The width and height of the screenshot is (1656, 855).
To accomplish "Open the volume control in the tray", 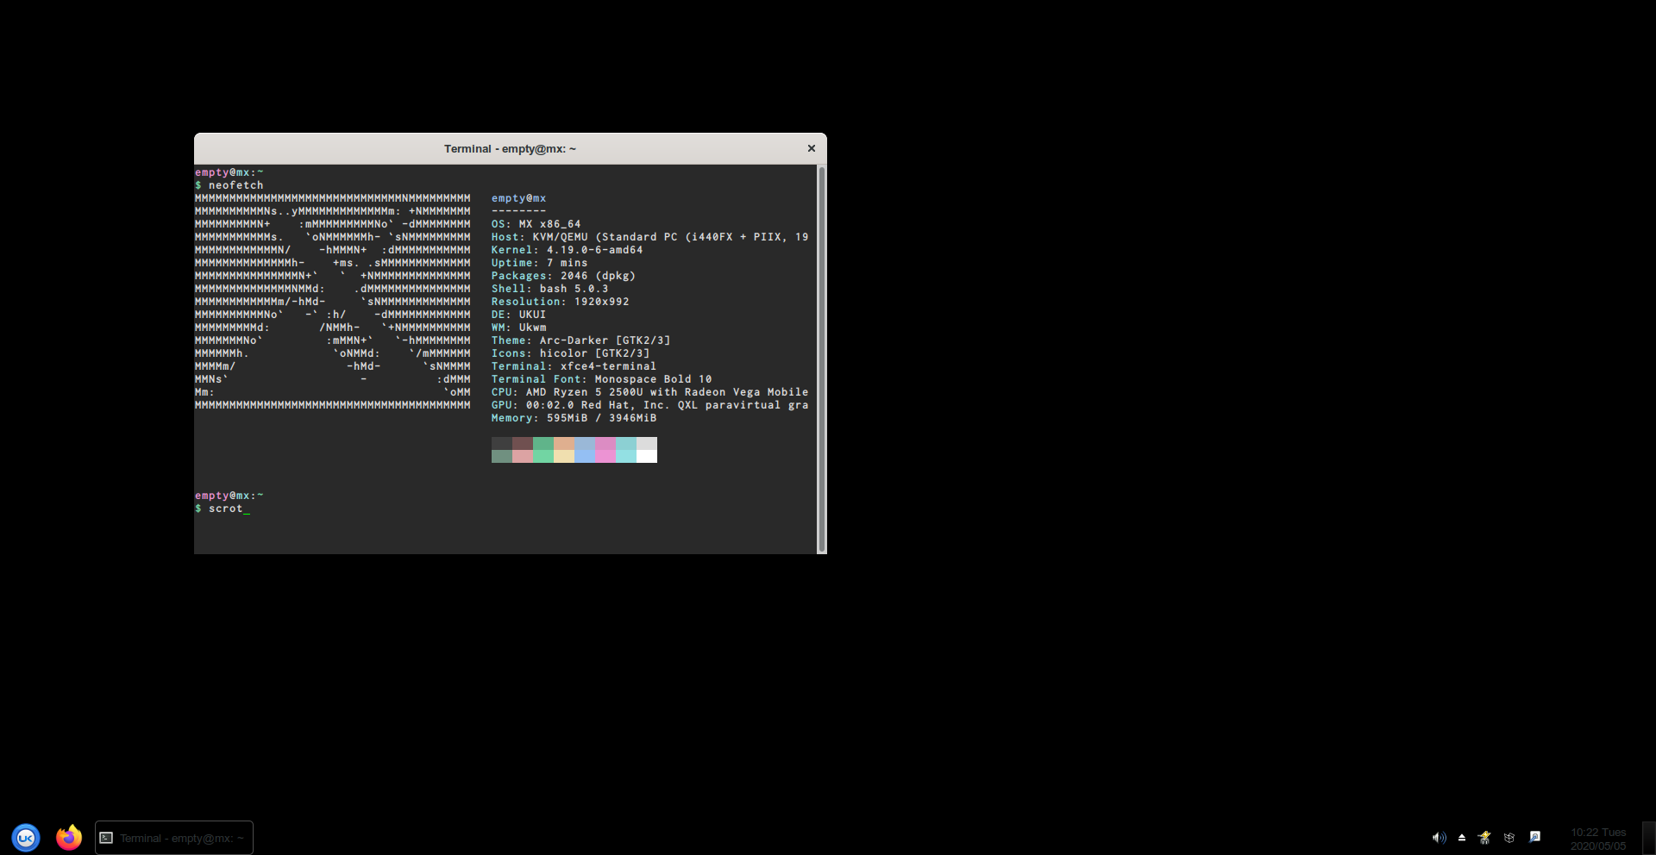I will [x=1439, y=837].
